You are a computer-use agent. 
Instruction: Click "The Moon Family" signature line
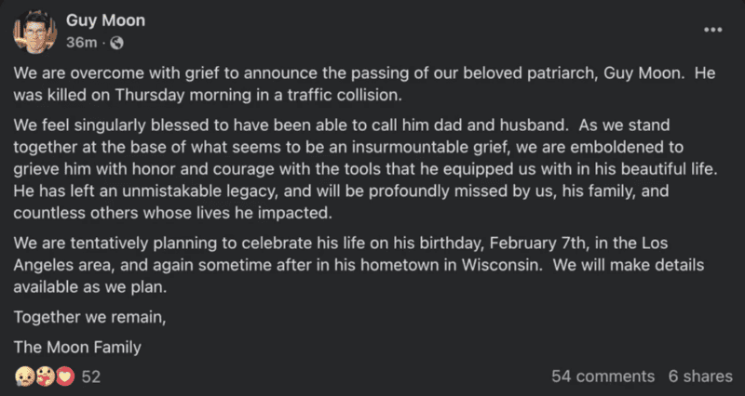(76, 347)
